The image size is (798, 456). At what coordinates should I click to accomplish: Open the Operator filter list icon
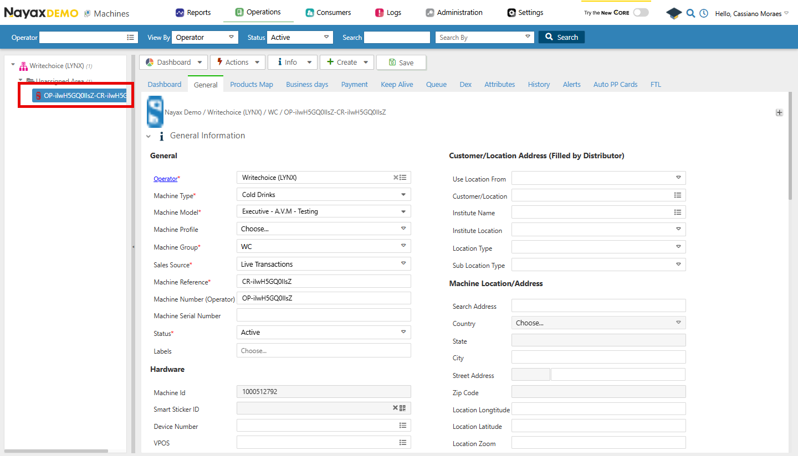click(x=131, y=37)
